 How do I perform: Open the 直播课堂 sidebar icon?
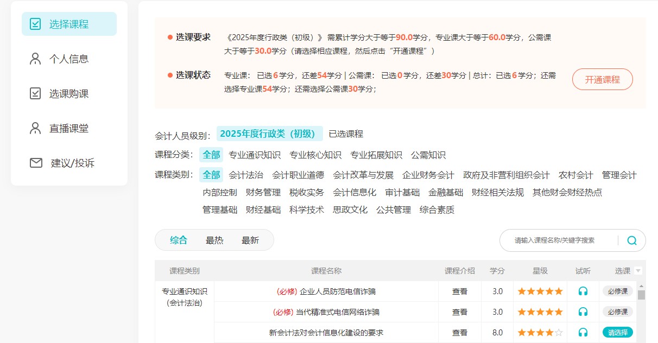pos(36,128)
